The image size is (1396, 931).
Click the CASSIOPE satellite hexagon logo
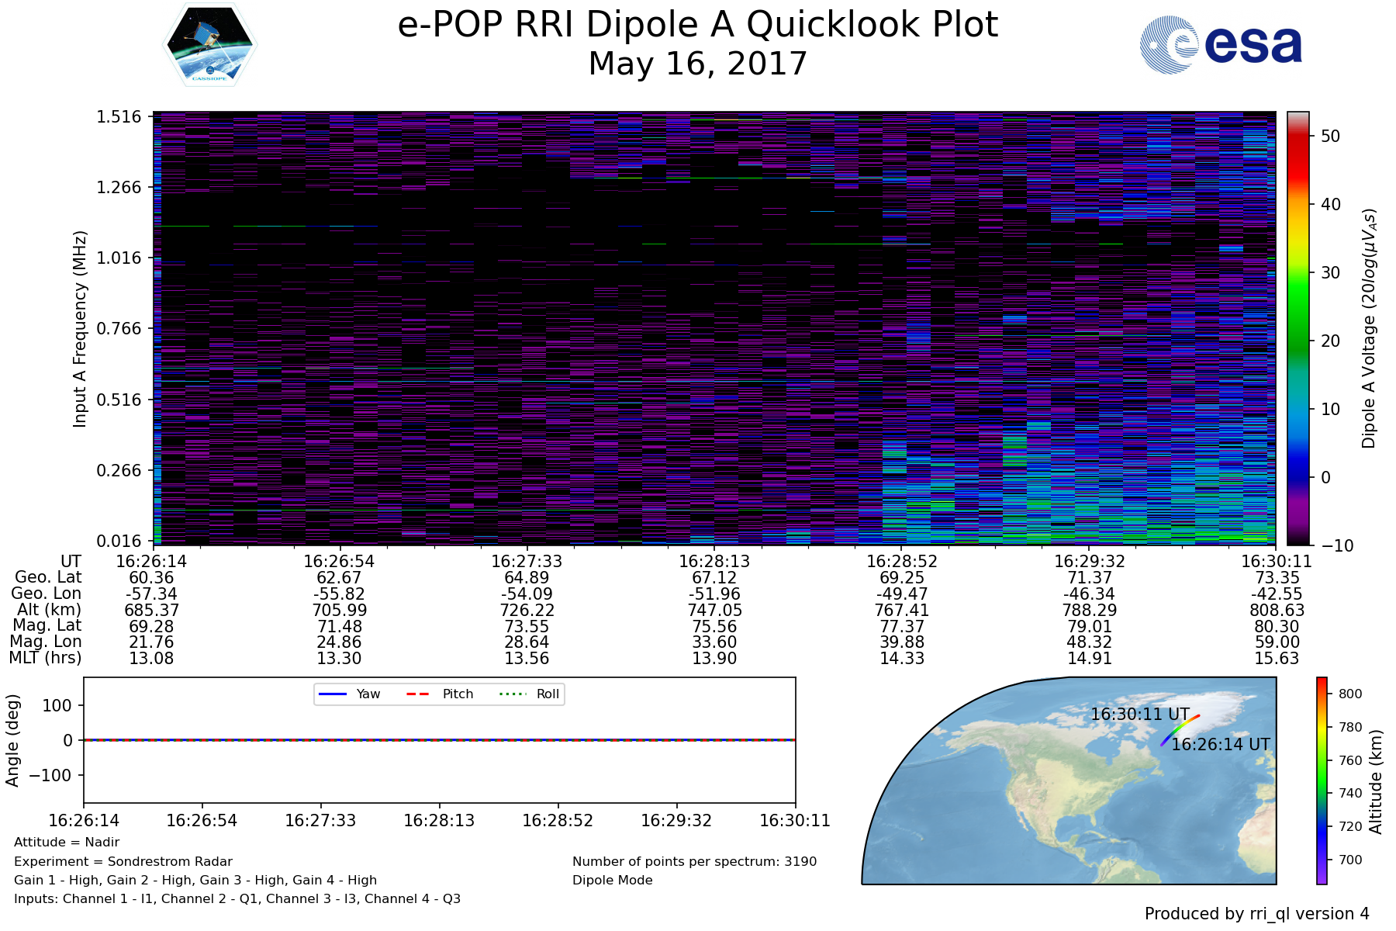click(209, 44)
